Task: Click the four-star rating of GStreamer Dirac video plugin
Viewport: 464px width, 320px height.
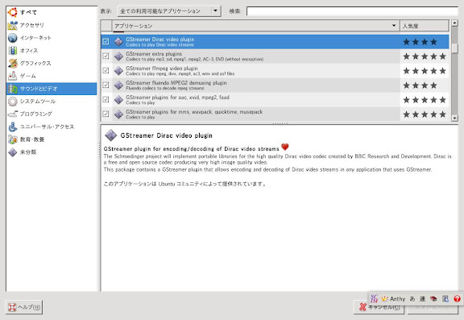Action: 420,42
